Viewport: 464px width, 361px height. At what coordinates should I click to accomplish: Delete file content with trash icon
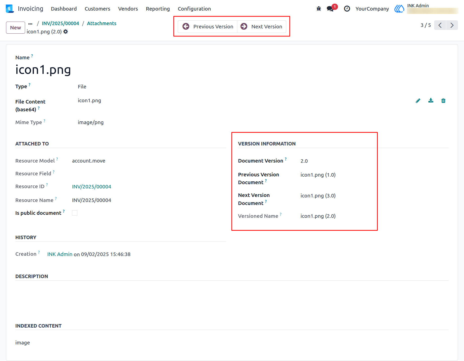point(443,101)
